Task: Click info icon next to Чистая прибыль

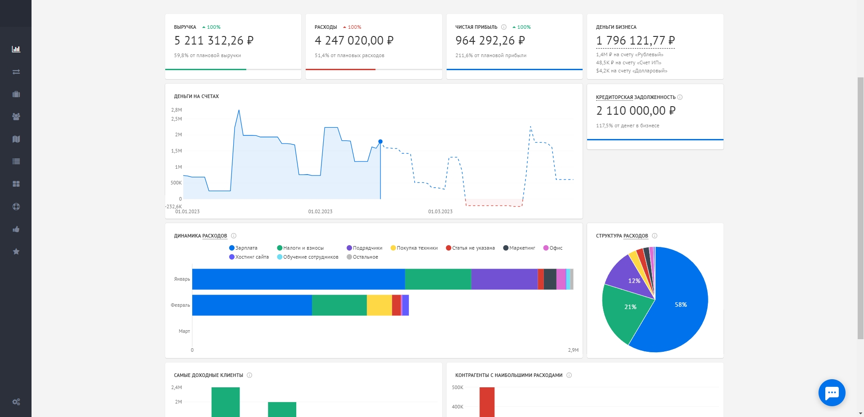Action: click(x=504, y=27)
